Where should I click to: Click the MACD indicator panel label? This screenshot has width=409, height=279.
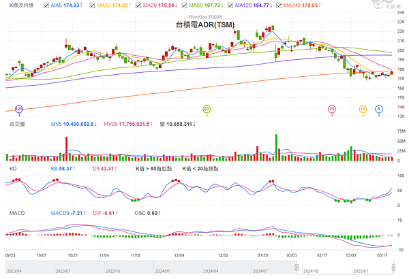tap(17, 214)
